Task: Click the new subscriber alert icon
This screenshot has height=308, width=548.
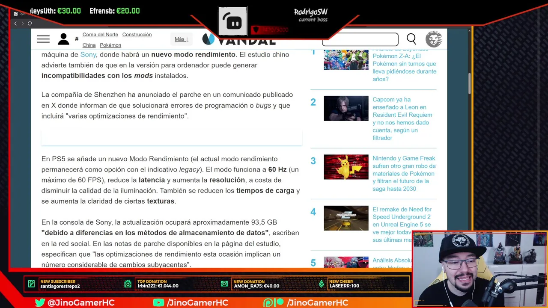Action: pos(31,284)
